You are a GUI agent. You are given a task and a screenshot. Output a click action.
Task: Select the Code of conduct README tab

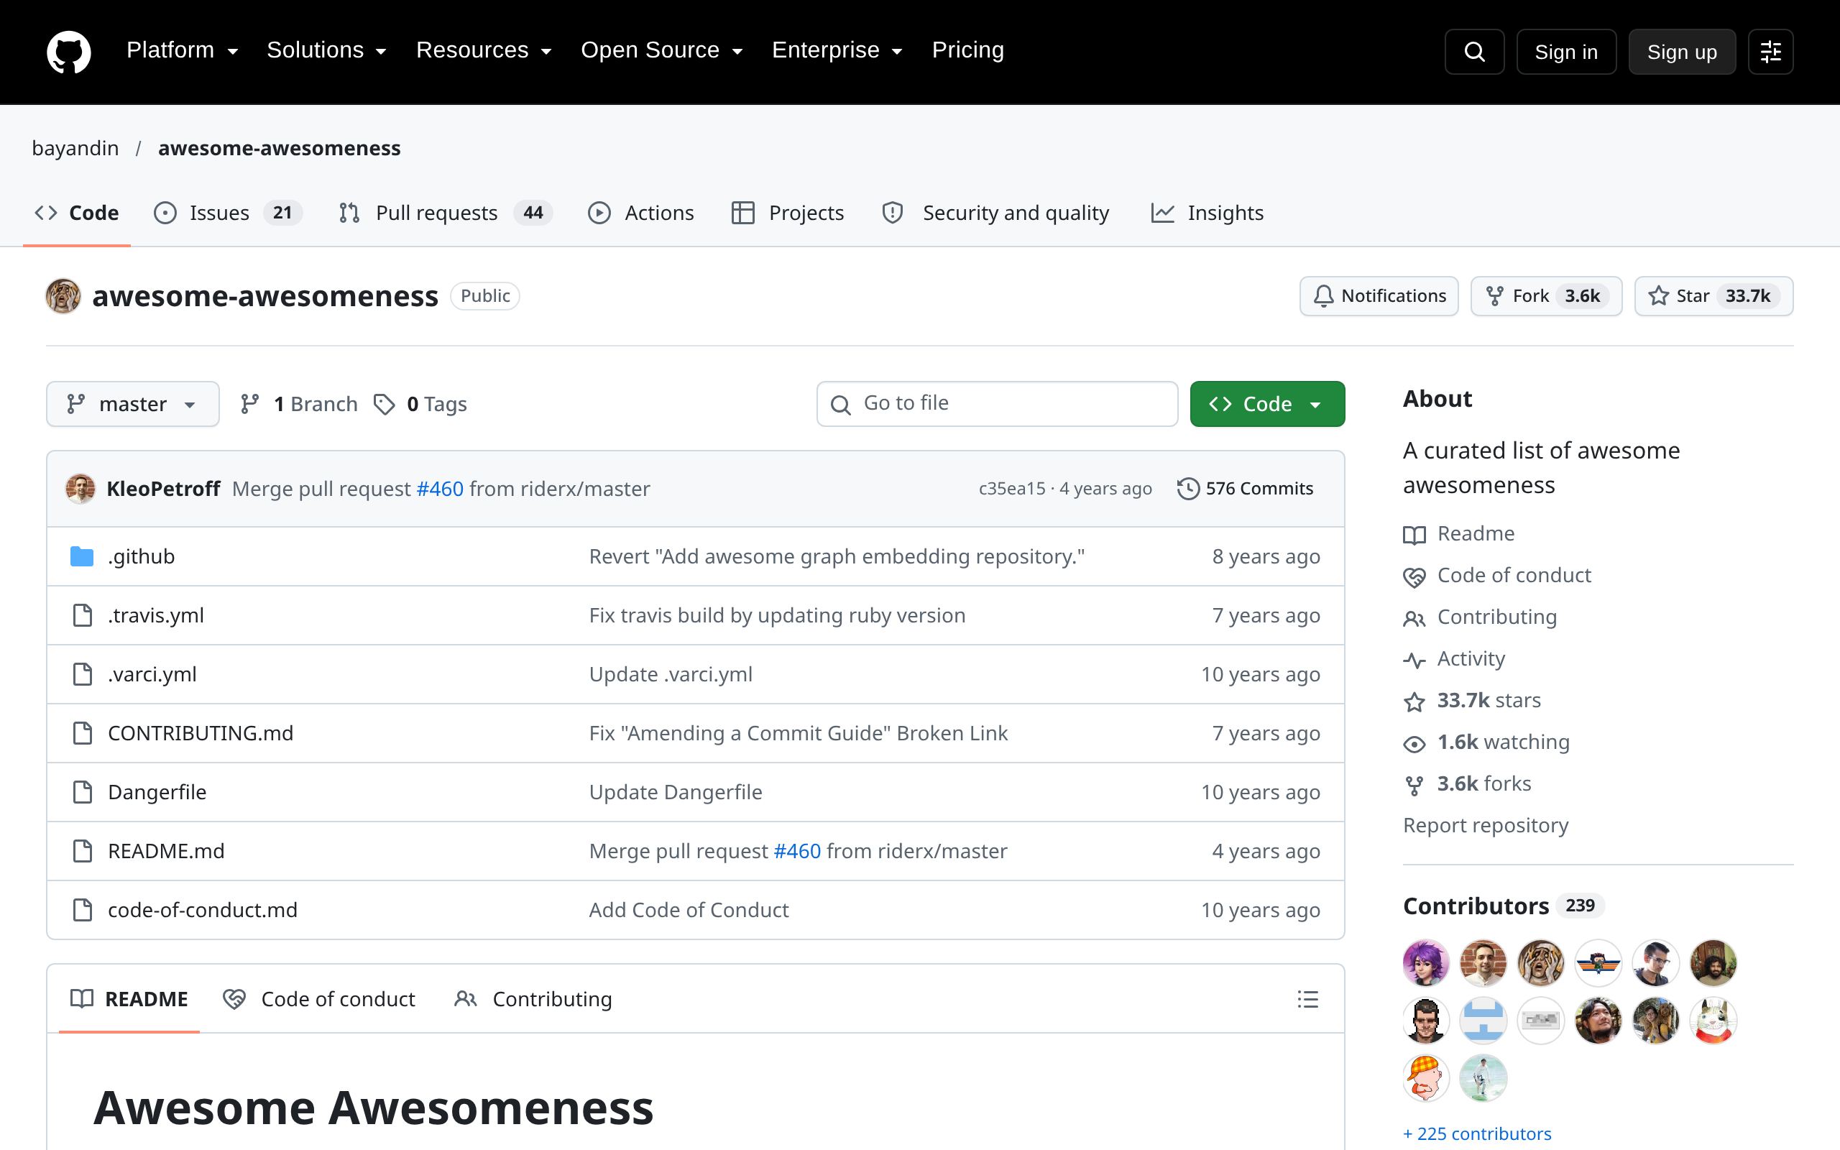pos(319,998)
